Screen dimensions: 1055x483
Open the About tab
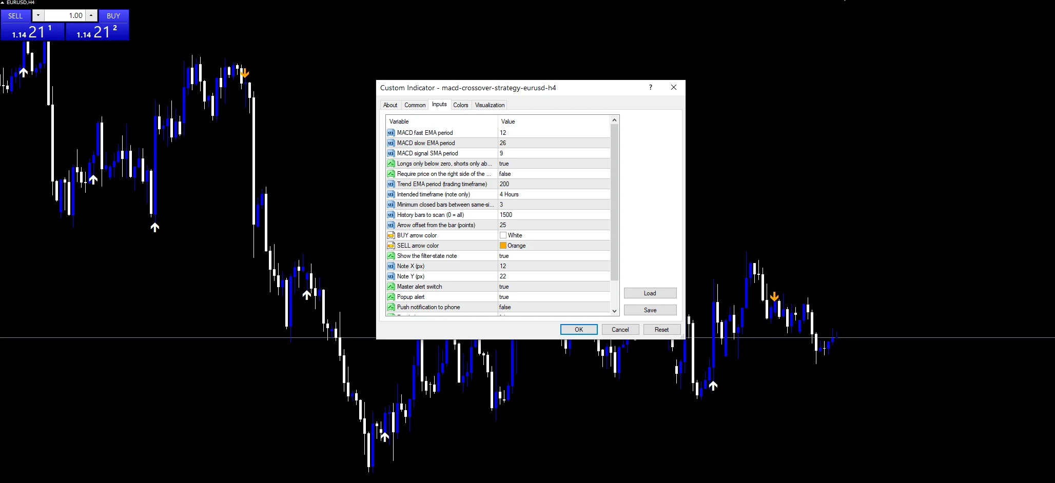click(x=390, y=105)
